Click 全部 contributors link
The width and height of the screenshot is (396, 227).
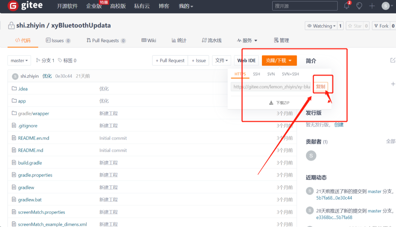391,141
